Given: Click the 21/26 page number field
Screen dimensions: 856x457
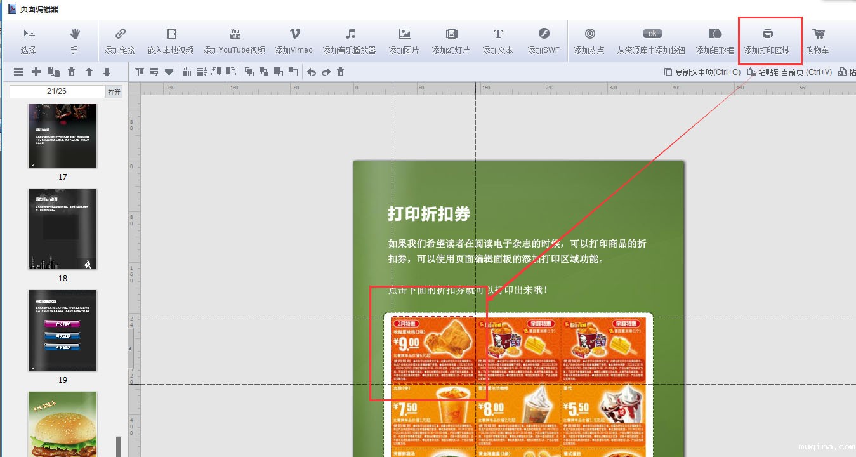Looking at the screenshot, I should coord(57,92).
